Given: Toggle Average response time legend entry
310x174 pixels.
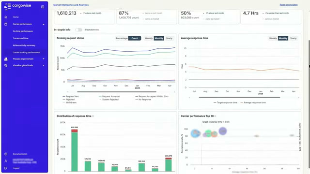Looking at the screenshot, I should coord(253,102).
